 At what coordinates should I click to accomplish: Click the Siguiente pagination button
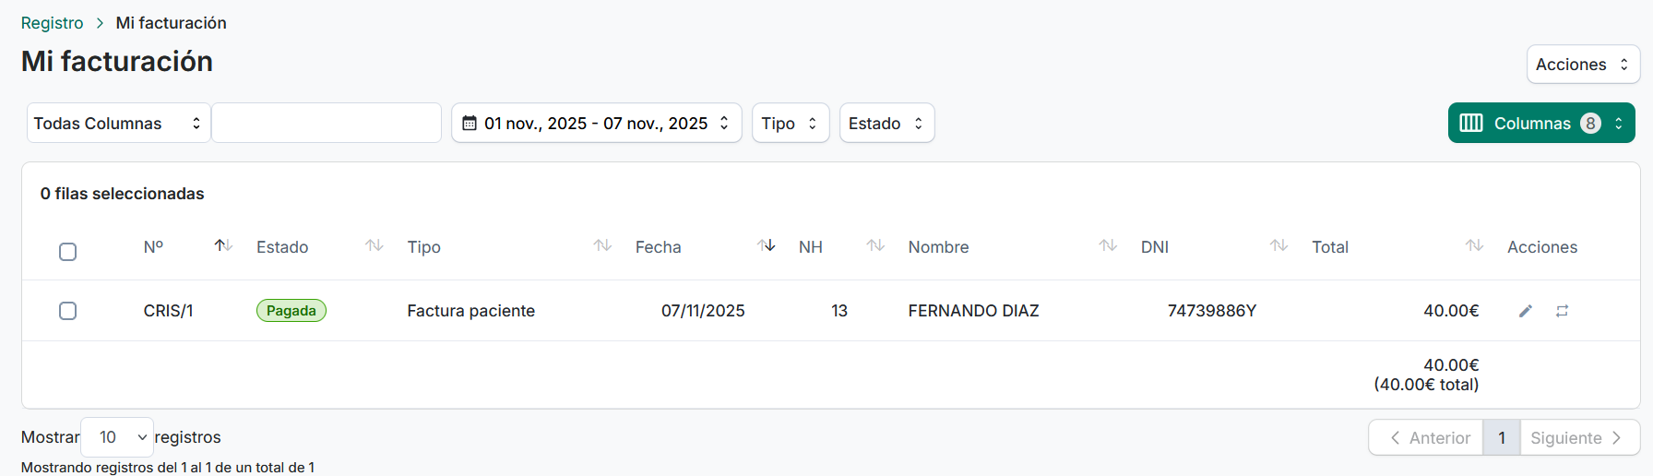click(x=1576, y=438)
